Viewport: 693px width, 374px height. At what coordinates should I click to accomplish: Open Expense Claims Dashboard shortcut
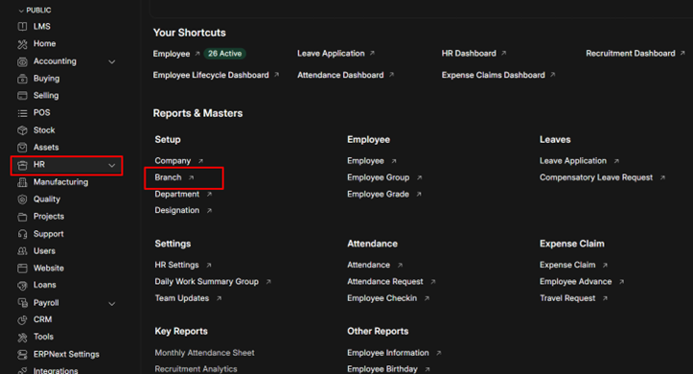pos(494,75)
